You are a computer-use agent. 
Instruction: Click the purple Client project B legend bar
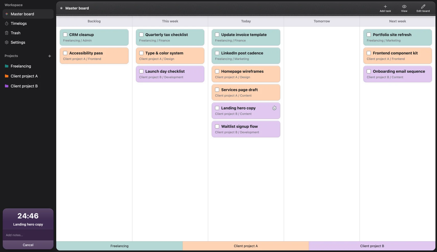pyautogui.click(x=372, y=246)
